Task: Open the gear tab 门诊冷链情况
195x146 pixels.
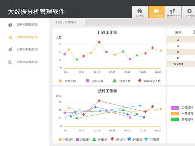Action: pos(189,12)
